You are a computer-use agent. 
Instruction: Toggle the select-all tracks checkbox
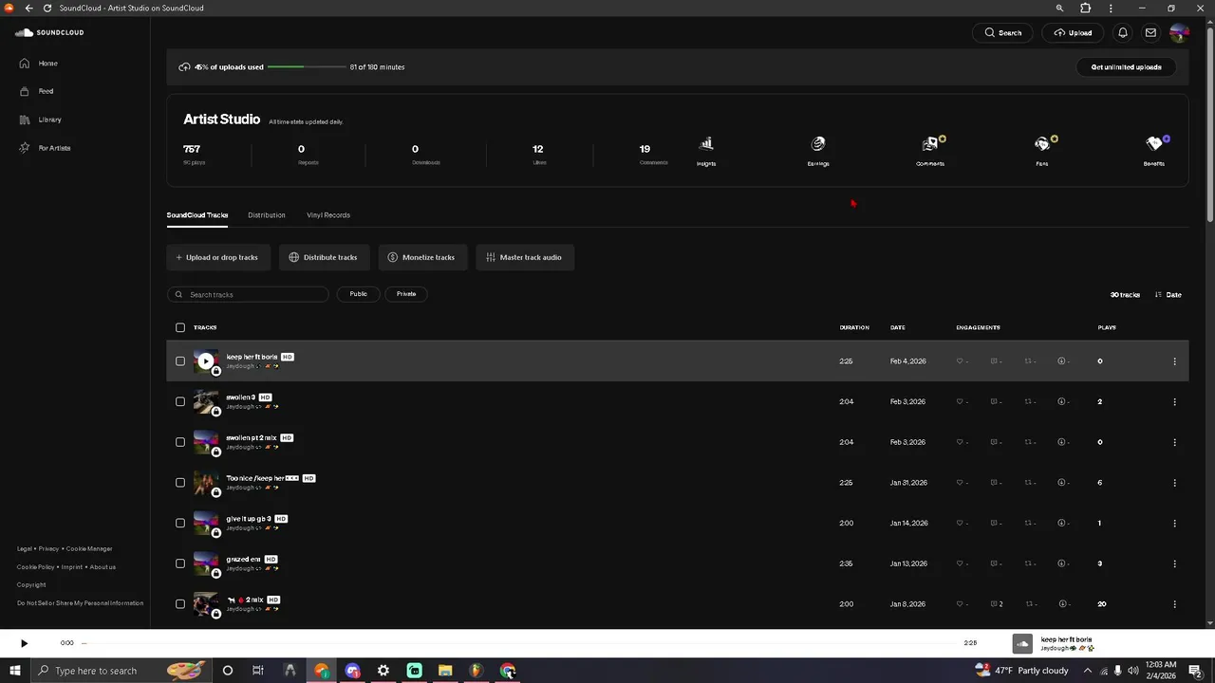coord(180,327)
